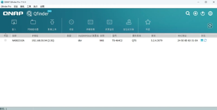Click the 登入 (Login) toolbar icon
217x110 pixels.
[14, 22]
